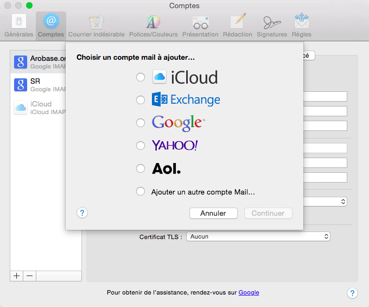The height and width of the screenshot is (307, 369).
Task: Select the Exchange radio button
Action: 141,100
